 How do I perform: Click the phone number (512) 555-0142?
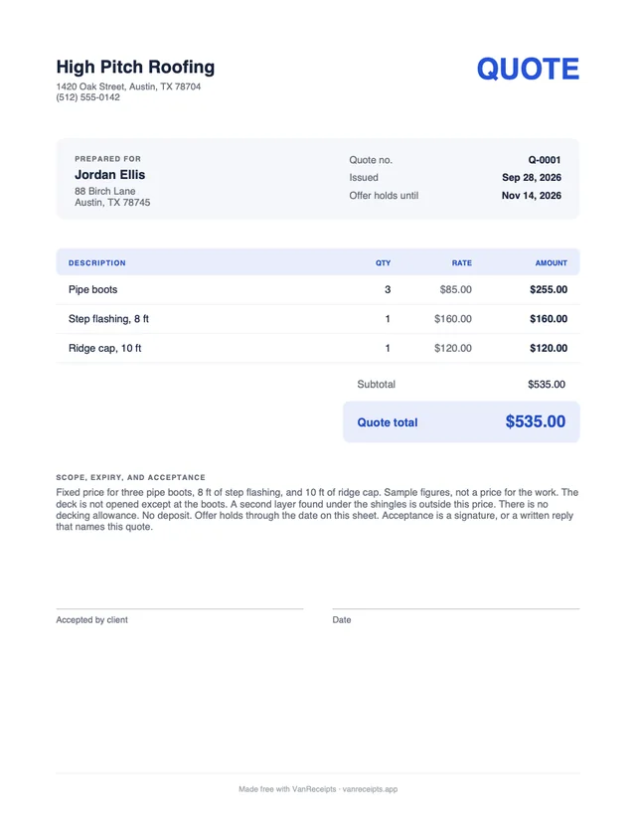[88, 97]
